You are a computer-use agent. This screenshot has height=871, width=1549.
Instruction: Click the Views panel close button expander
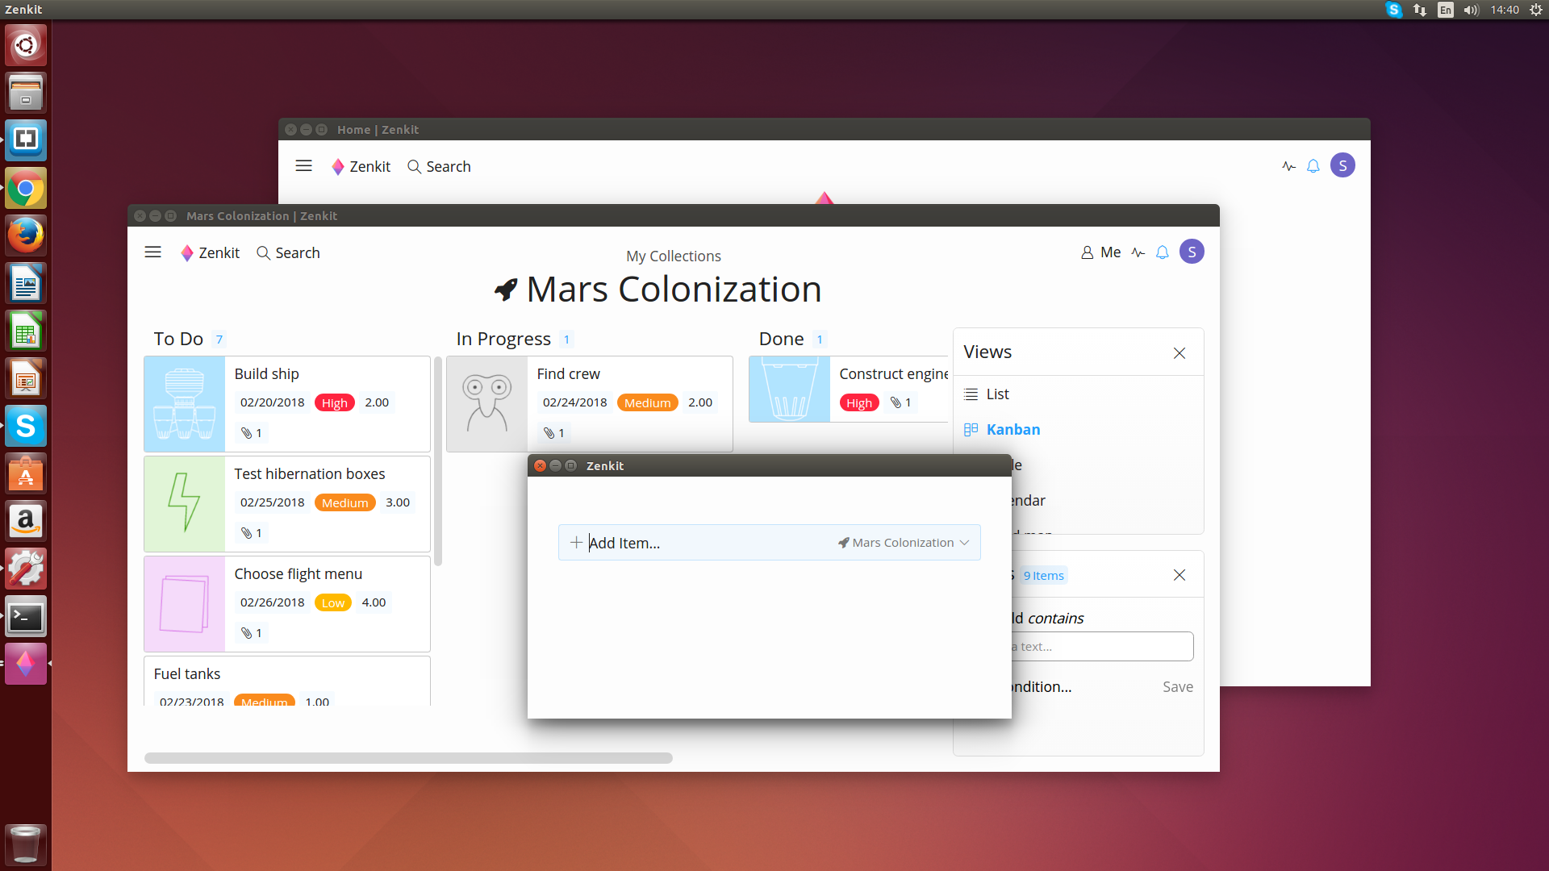coord(1179,353)
